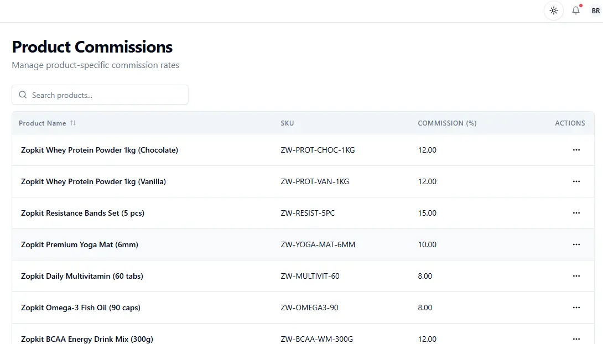Viewport: 603px width, 344px height.
Task: Click SKU ZW-PROT-VAN-1KG
Action: tap(315, 181)
